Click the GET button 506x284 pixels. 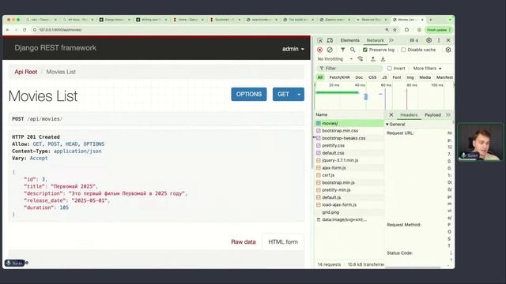(x=283, y=95)
